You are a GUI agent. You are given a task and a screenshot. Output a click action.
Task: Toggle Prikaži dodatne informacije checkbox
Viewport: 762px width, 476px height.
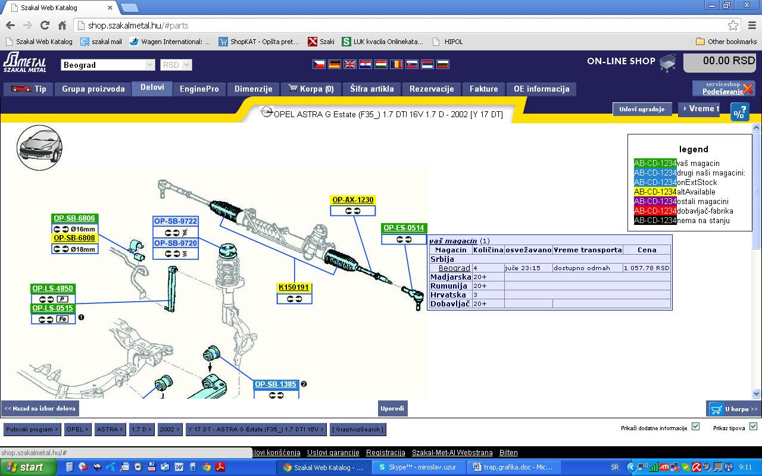pyautogui.click(x=695, y=427)
